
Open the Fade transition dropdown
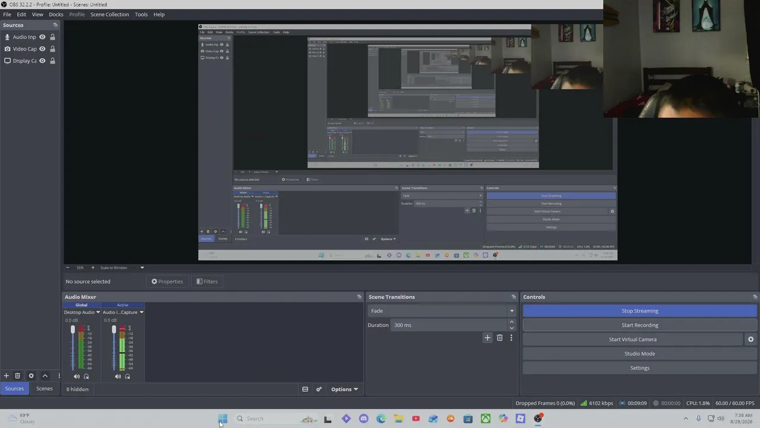coord(442,311)
